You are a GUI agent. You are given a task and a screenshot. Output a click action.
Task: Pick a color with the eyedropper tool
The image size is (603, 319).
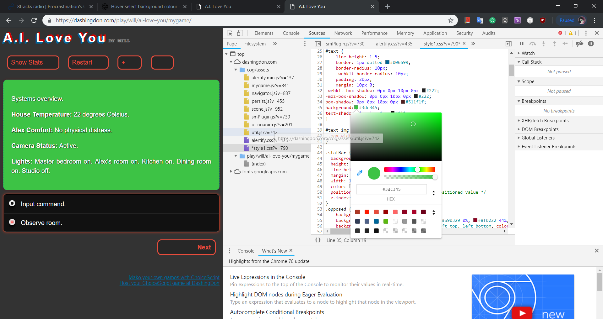click(x=360, y=173)
